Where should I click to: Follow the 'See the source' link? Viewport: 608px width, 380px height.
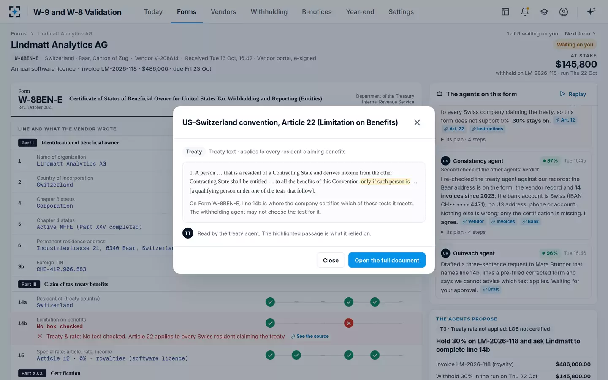tap(310, 337)
